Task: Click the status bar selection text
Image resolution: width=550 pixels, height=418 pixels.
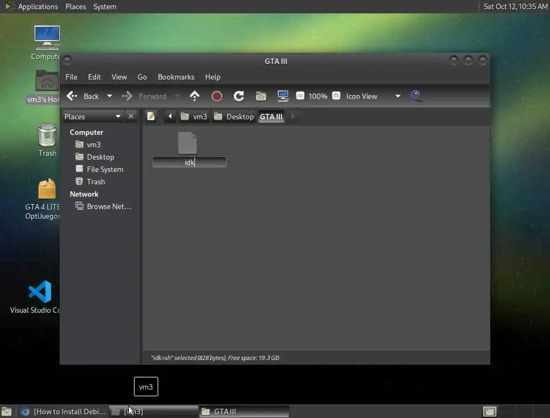Action: click(x=215, y=358)
